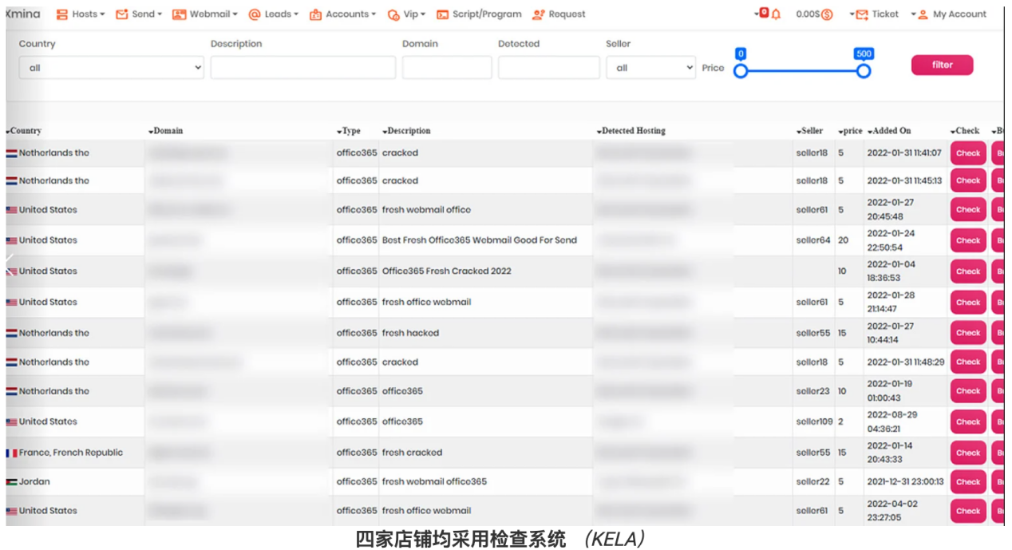Screen dimensions: 1012x550
Task: Open the My Account dropdown arrow
Action: coord(914,14)
